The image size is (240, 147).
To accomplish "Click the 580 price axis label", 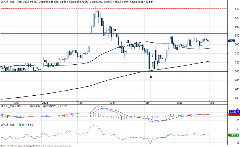I will pos(237,36).
